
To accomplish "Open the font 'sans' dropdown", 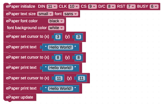I will coord(71,14).
